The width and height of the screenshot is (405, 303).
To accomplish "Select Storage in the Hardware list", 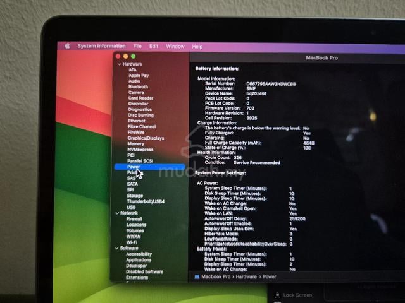I will coord(135,196).
